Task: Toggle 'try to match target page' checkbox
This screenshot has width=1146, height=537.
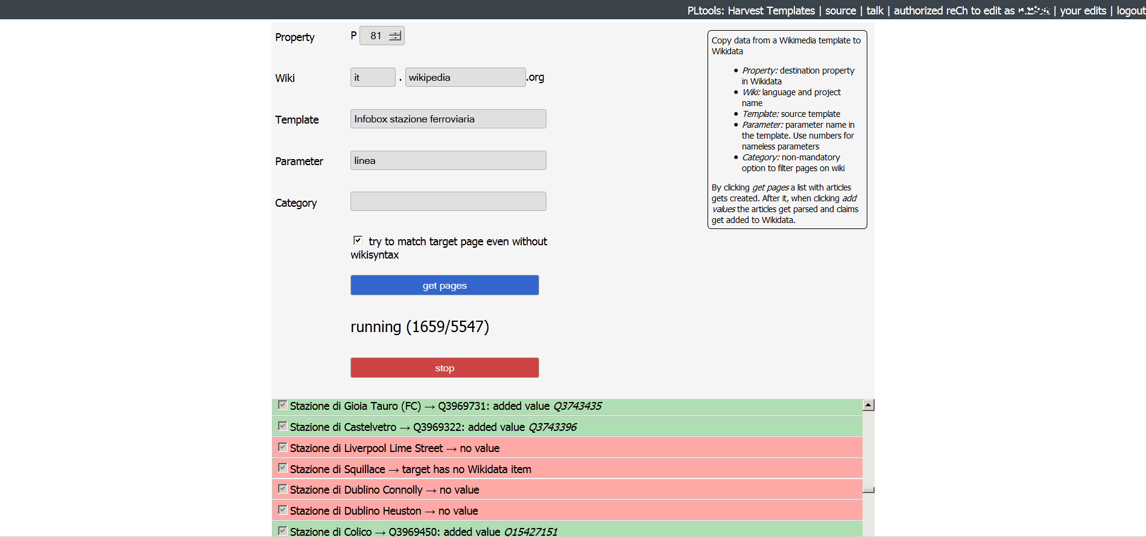Action: tap(358, 240)
